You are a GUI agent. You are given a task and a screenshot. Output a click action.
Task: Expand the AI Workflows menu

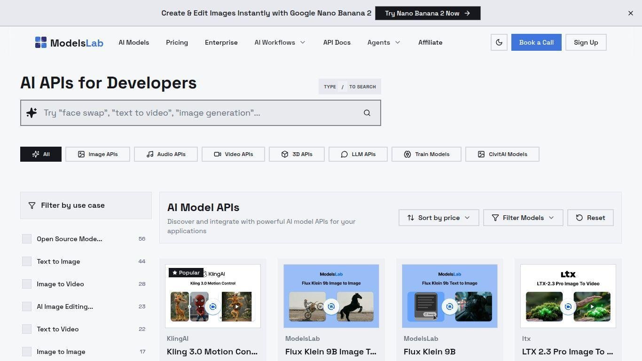[x=280, y=42]
